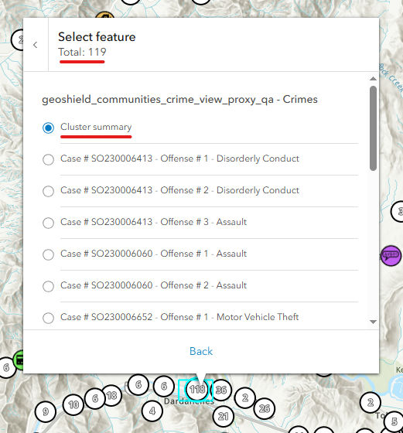The height and width of the screenshot is (433, 403).
Task: Click the 21 cluster marker
Action: [x=224, y=416]
